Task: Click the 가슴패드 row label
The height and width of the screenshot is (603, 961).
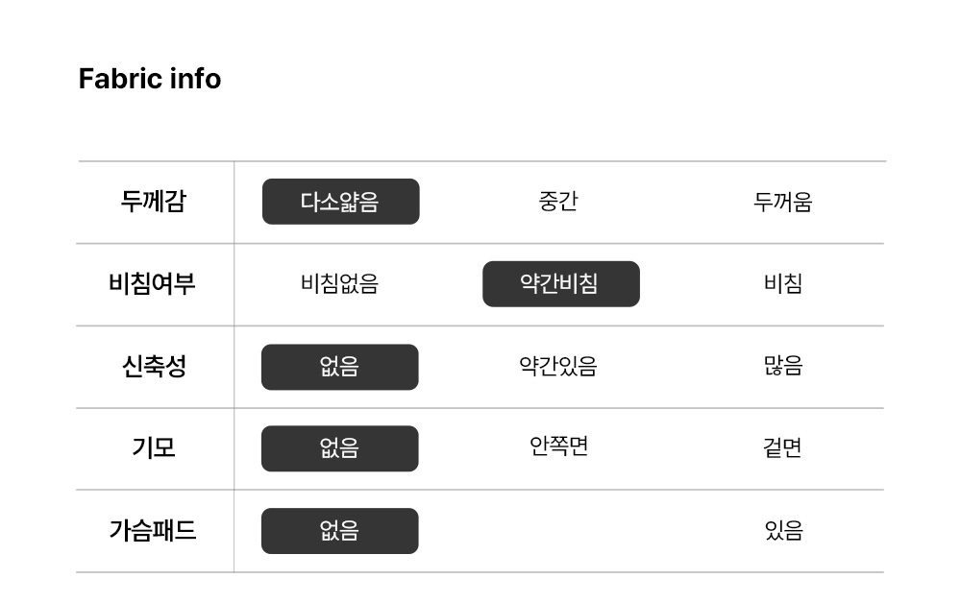Action: tap(153, 531)
